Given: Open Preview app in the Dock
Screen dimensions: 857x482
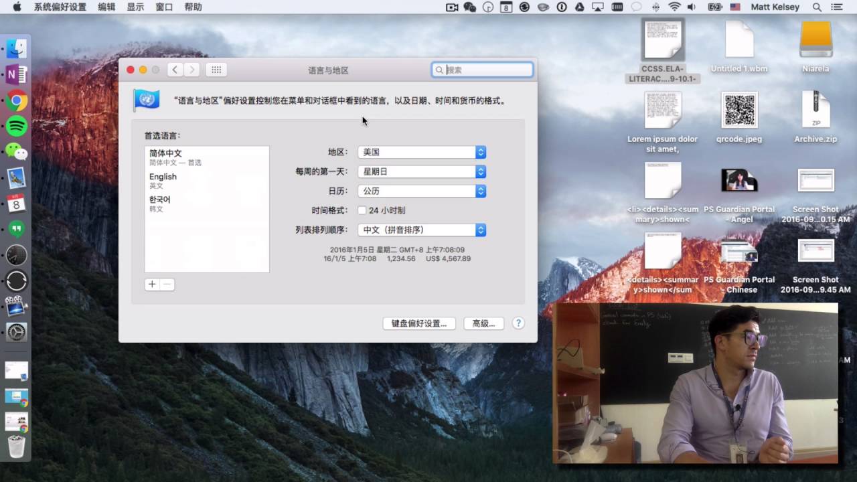Looking at the screenshot, I should [x=16, y=177].
